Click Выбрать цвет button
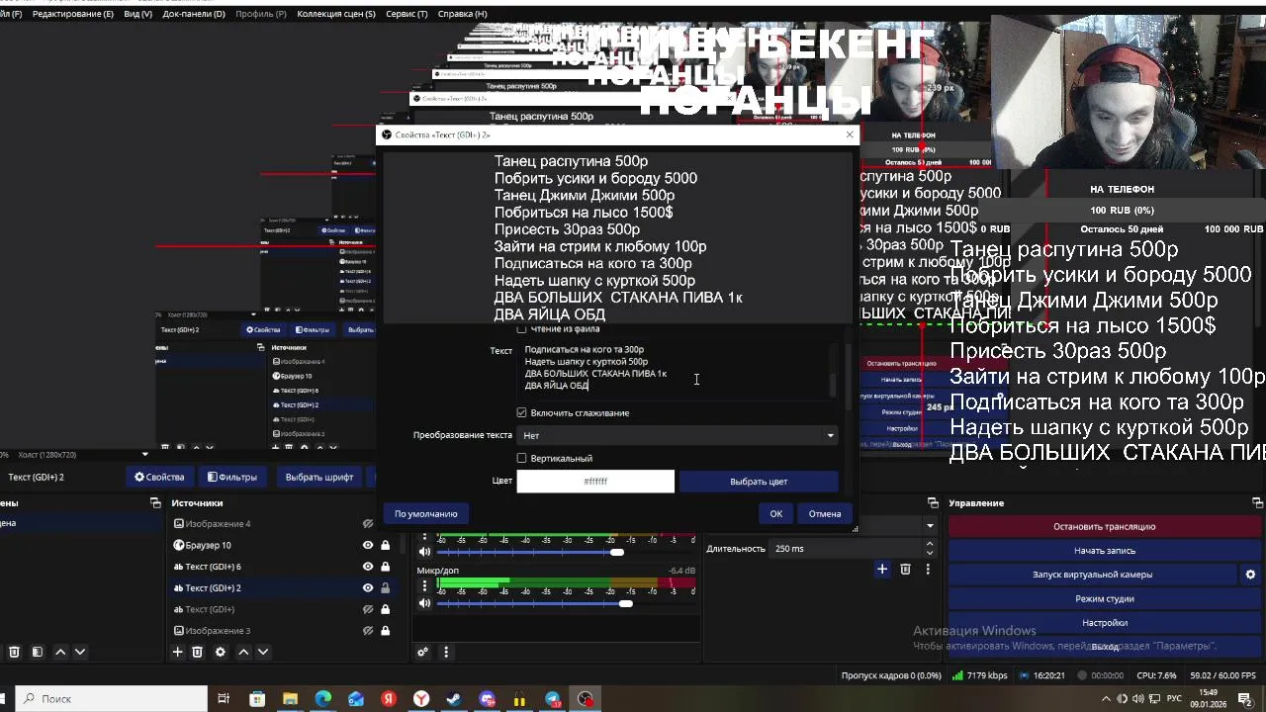 click(x=759, y=482)
